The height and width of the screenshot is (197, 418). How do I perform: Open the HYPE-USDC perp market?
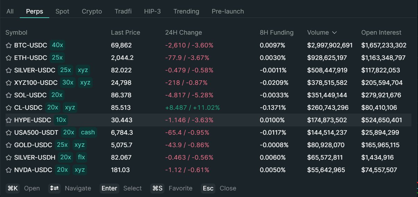(x=33, y=120)
